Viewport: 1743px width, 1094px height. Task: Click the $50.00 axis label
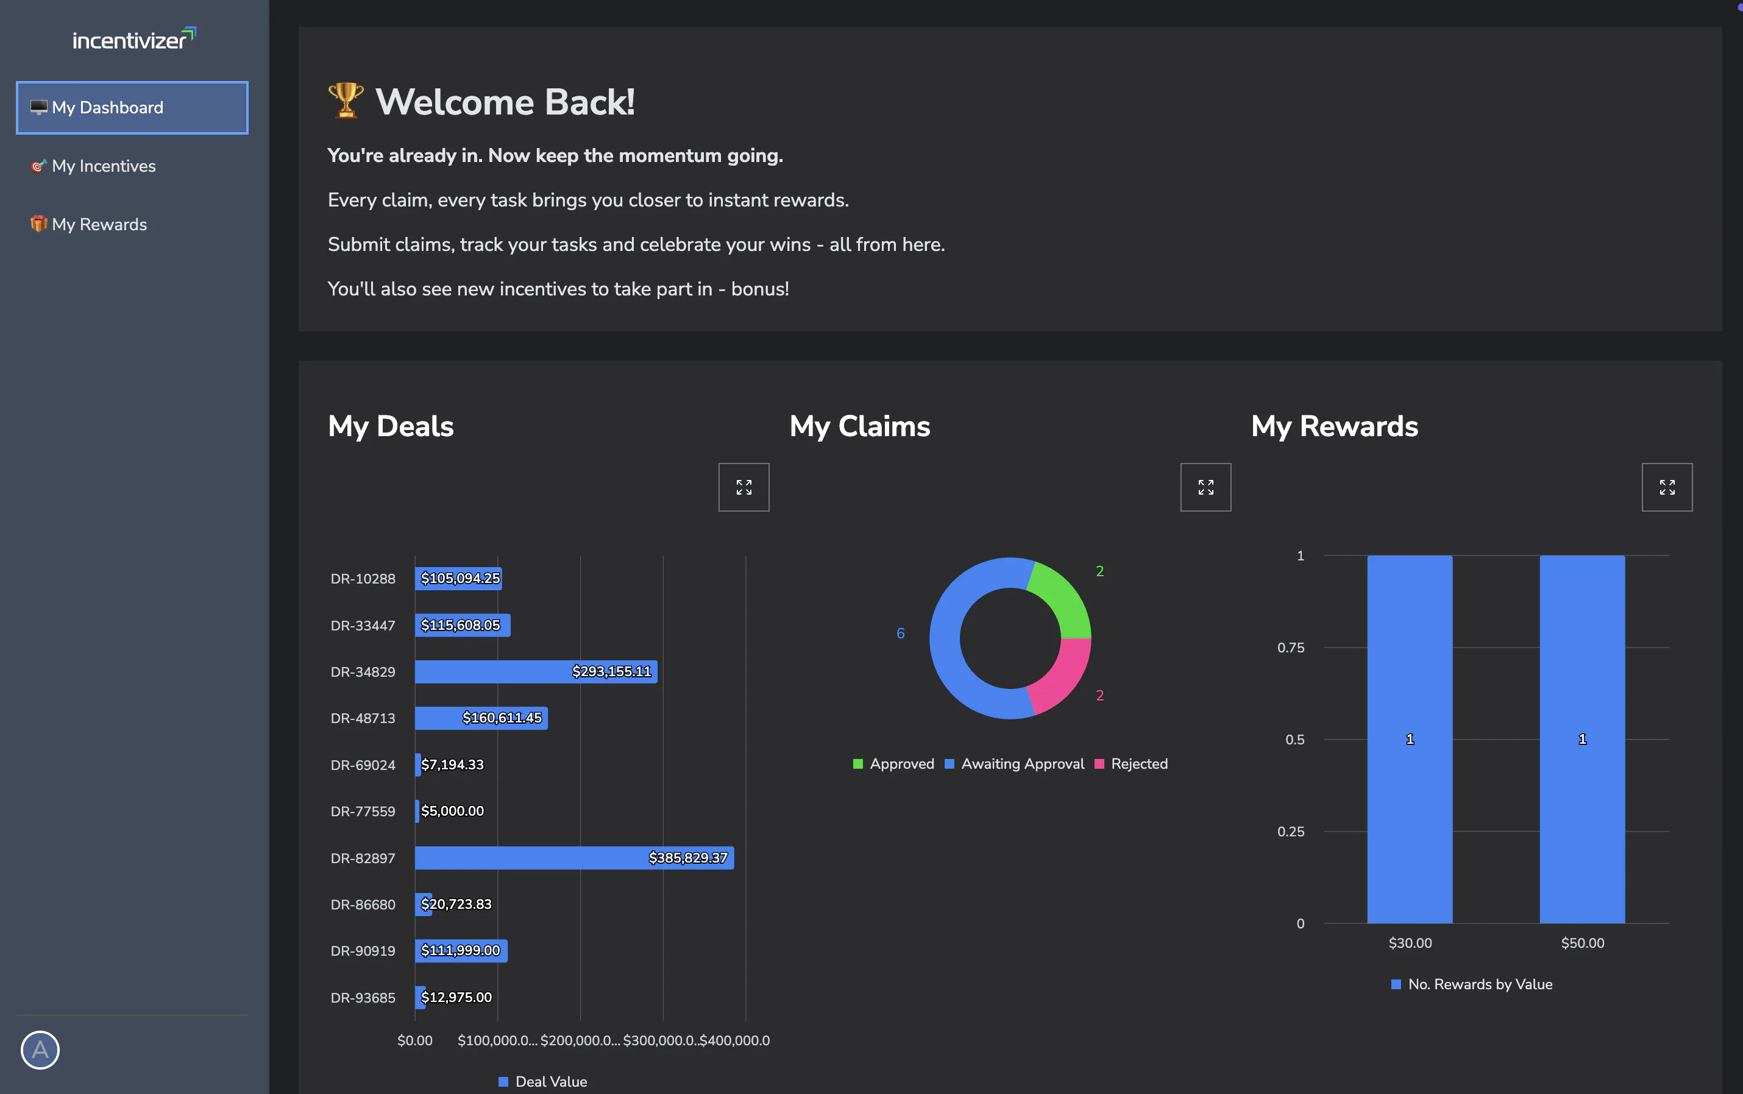pos(1582,943)
